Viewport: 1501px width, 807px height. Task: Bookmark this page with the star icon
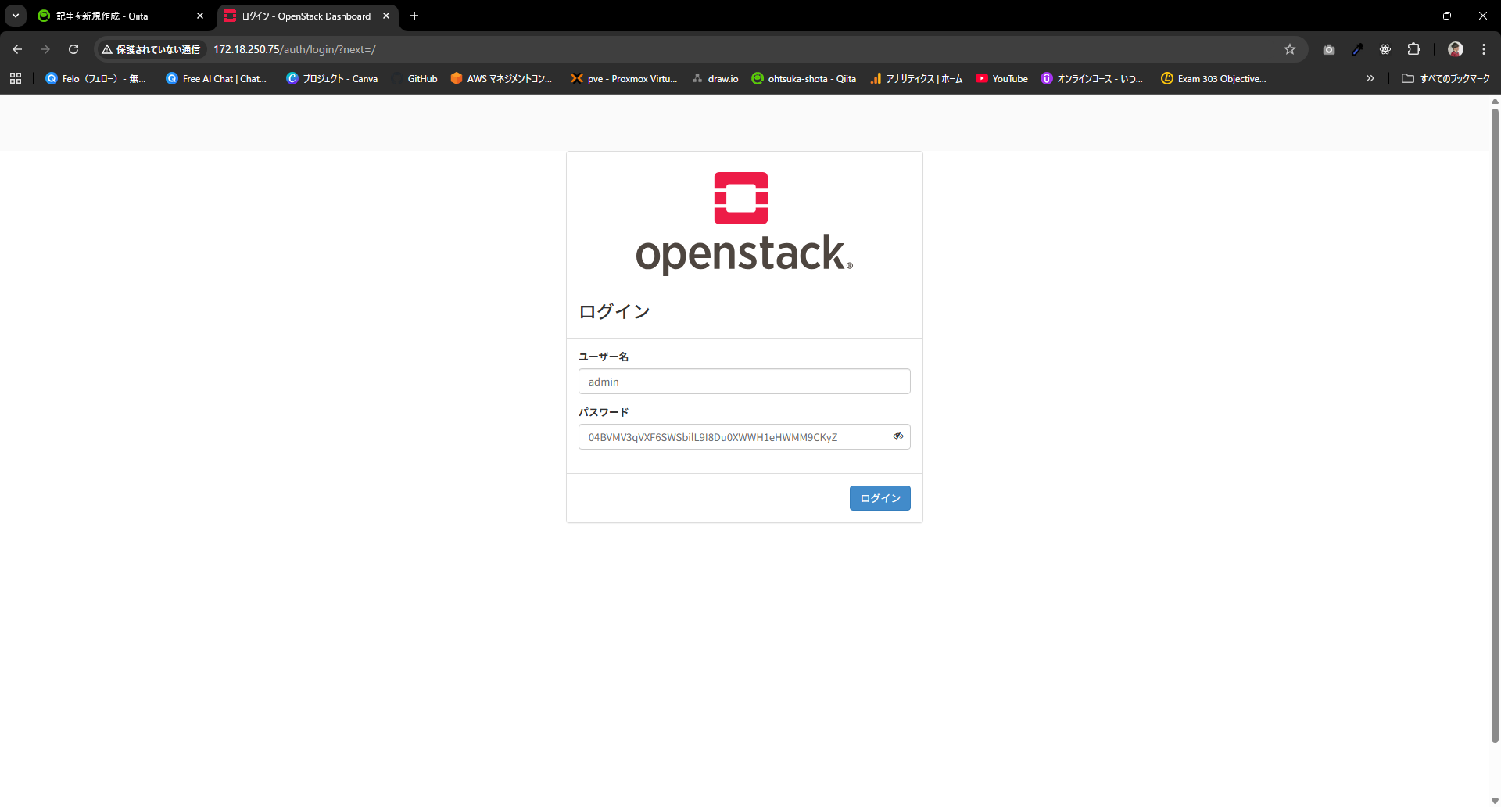click(x=1290, y=49)
